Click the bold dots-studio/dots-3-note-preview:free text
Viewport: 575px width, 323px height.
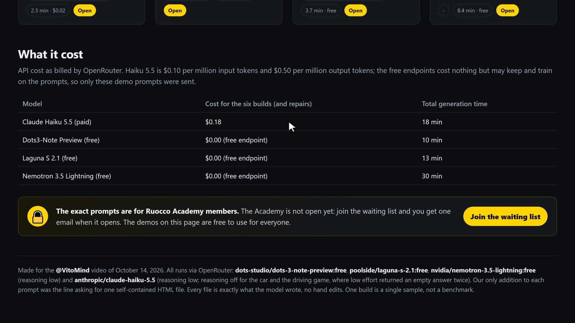(x=291, y=270)
